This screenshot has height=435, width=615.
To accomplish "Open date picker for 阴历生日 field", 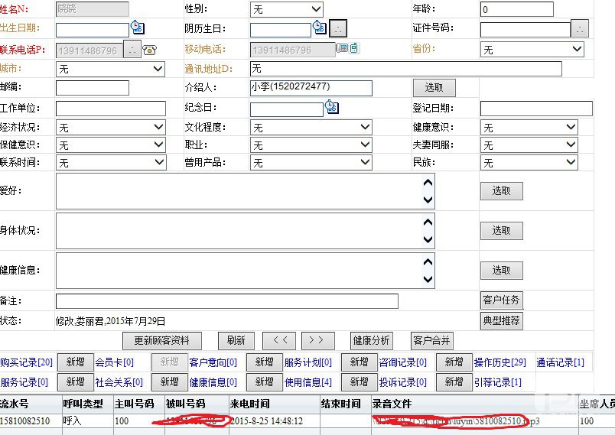I will click(x=320, y=28).
